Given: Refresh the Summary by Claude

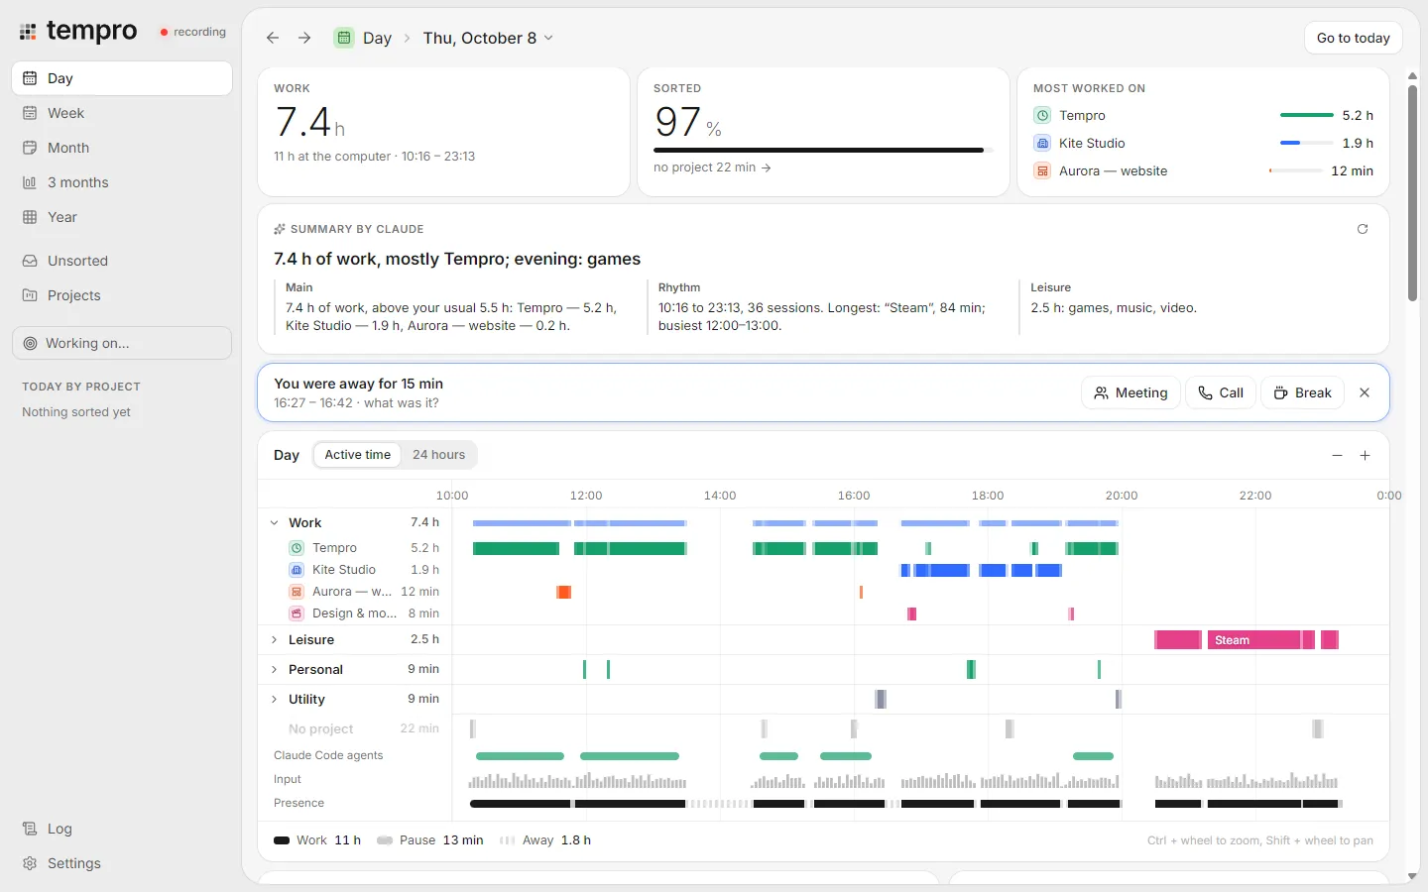Looking at the screenshot, I should pyautogui.click(x=1363, y=229).
